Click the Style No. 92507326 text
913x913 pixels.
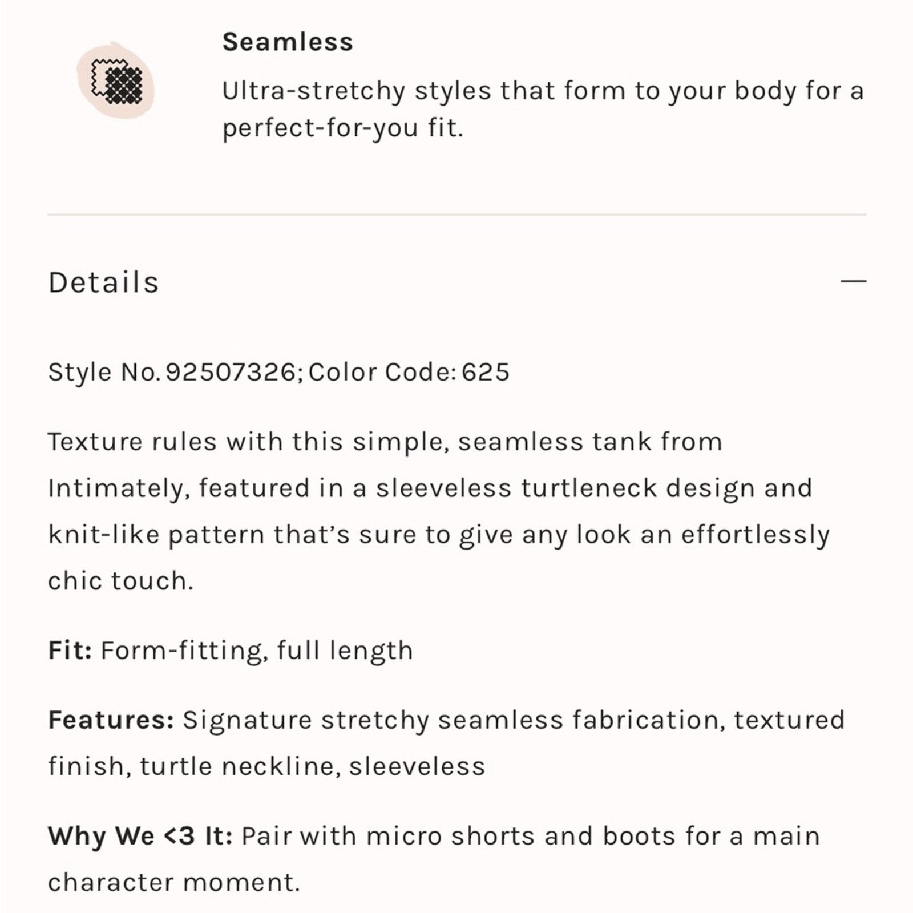(x=175, y=372)
